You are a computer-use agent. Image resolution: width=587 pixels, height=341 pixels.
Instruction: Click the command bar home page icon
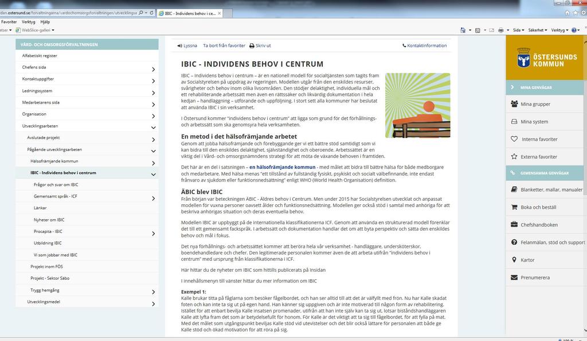pos(463,30)
